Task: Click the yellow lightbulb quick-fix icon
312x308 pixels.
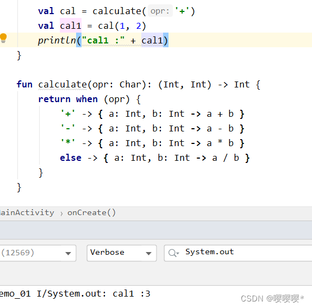Action: tap(3, 38)
